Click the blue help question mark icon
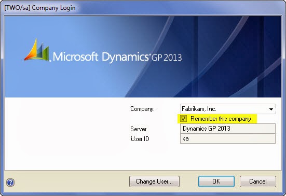 [x=10, y=183]
